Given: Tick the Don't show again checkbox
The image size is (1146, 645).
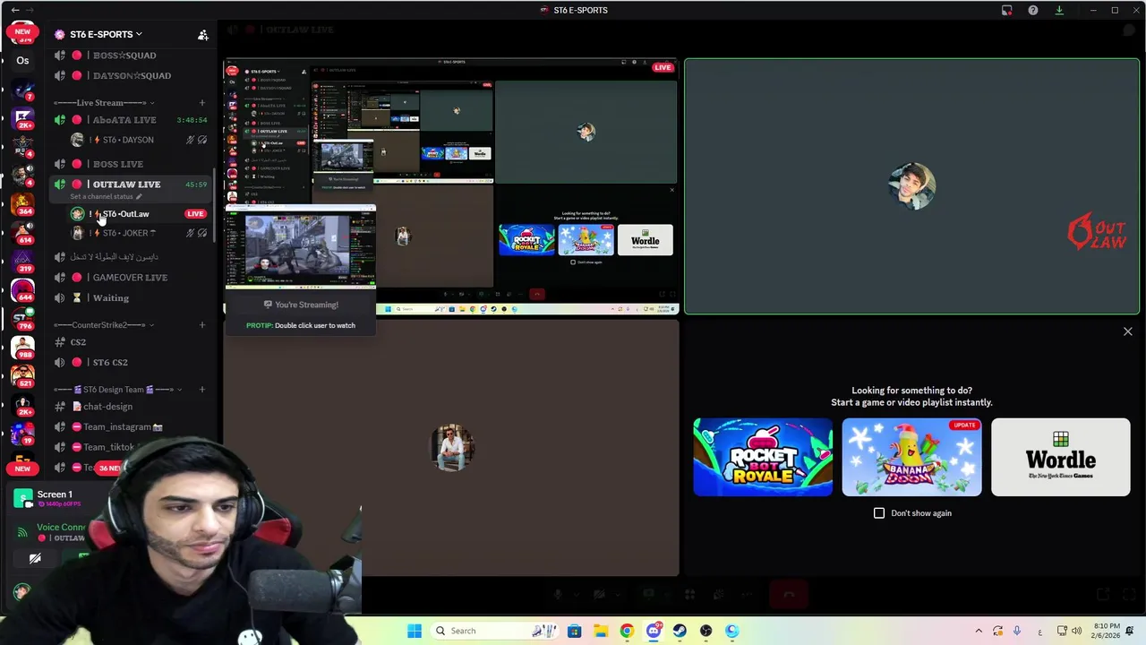Looking at the screenshot, I should click(879, 513).
